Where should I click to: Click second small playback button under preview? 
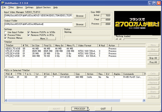pyautogui.click(x=120, y=39)
